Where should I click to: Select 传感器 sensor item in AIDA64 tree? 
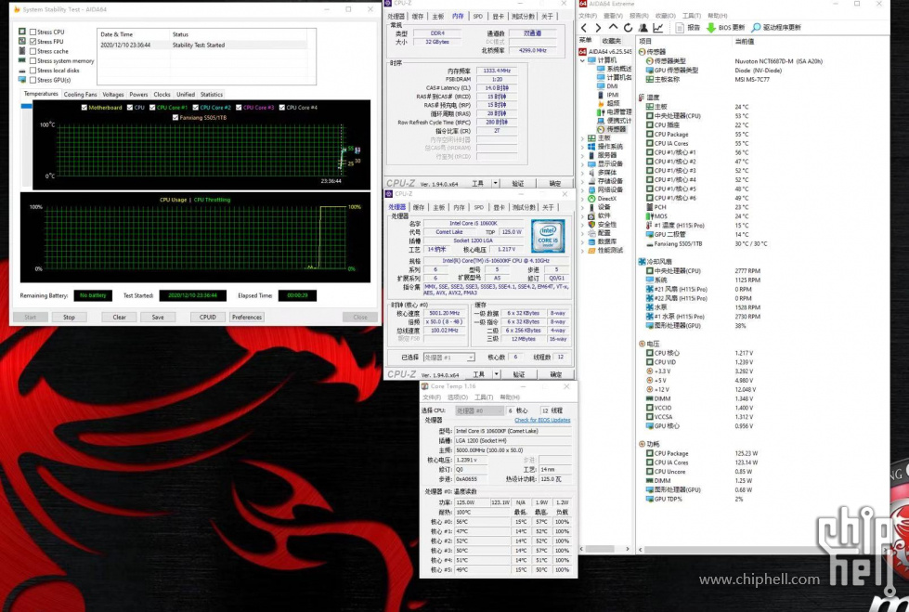coord(612,129)
